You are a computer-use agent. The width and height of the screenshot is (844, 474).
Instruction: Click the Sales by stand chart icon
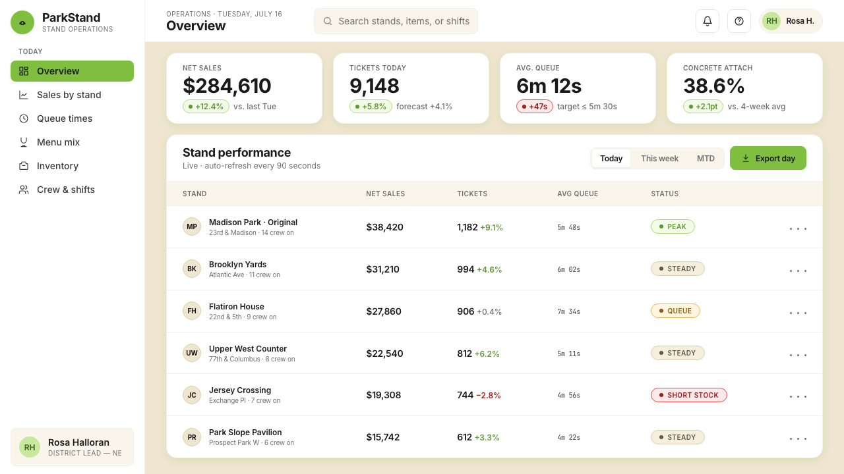(24, 95)
